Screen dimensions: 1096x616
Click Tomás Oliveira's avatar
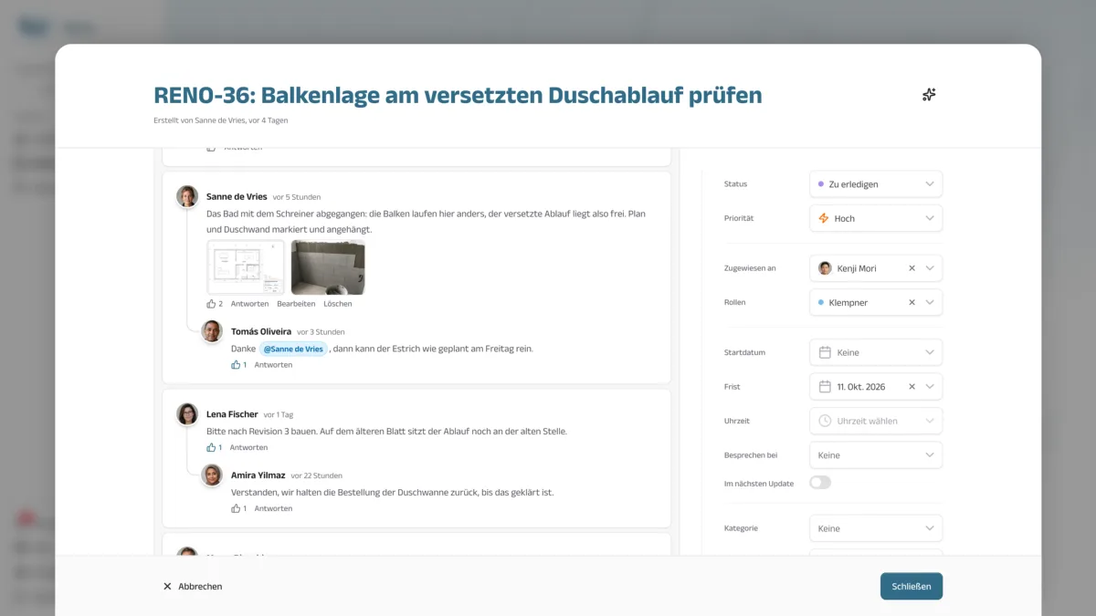point(212,331)
